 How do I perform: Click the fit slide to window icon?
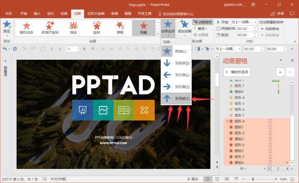[x=292, y=179]
